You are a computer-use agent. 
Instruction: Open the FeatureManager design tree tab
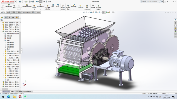[2, 17]
